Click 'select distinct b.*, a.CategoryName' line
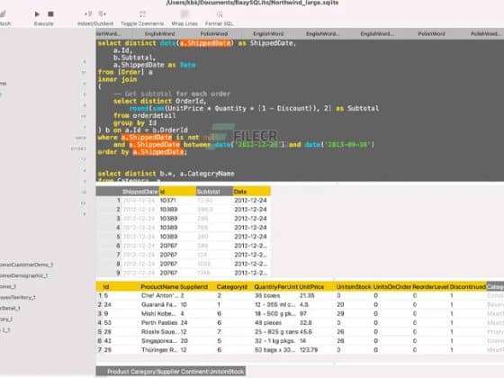This screenshot has height=378, width=504. pyautogui.click(x=166, y=174)
